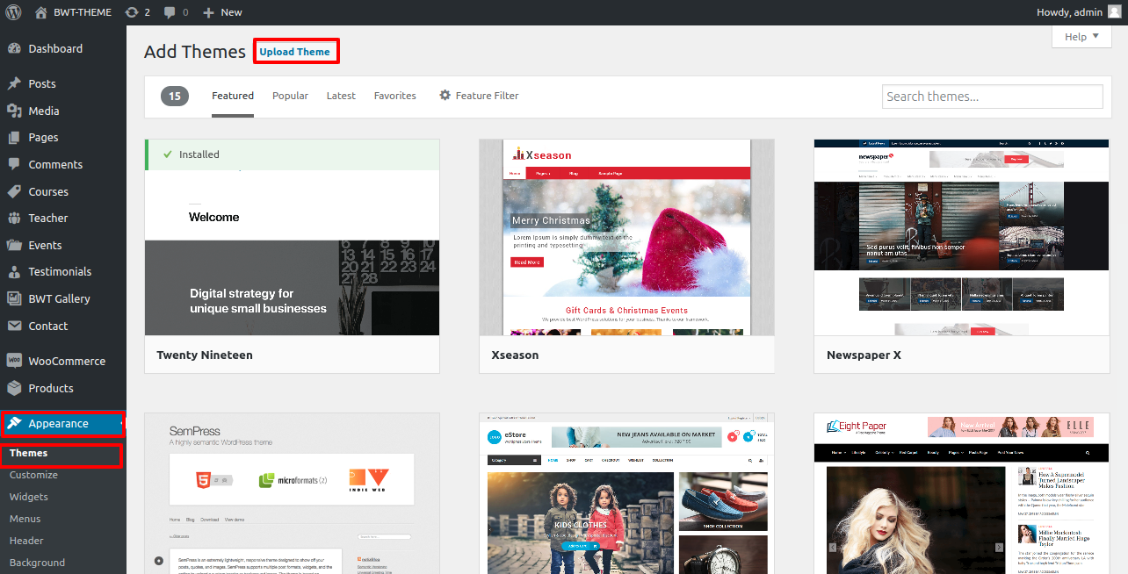Open Customize under Appearance
The image size is (1128, 574).
click(x=33, y=475)
